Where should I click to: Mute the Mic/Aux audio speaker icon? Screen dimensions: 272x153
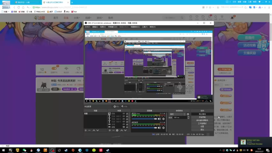(x=159, y=119)
